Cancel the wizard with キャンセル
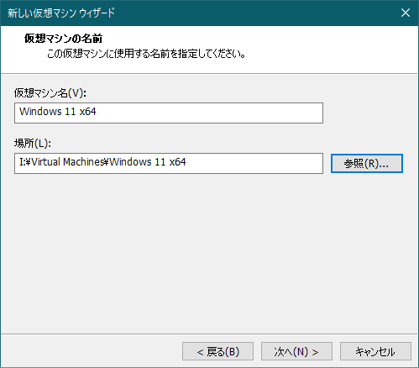 click(x=375, y=351)
